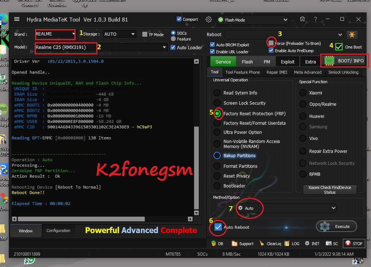Toggle the One Boot checkbox
Viewport: 371px width, 267px height.
(x=339, y=47)
